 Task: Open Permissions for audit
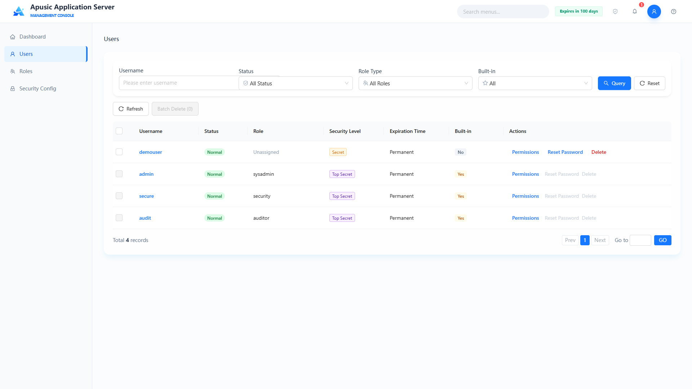(x=525, y=218)
